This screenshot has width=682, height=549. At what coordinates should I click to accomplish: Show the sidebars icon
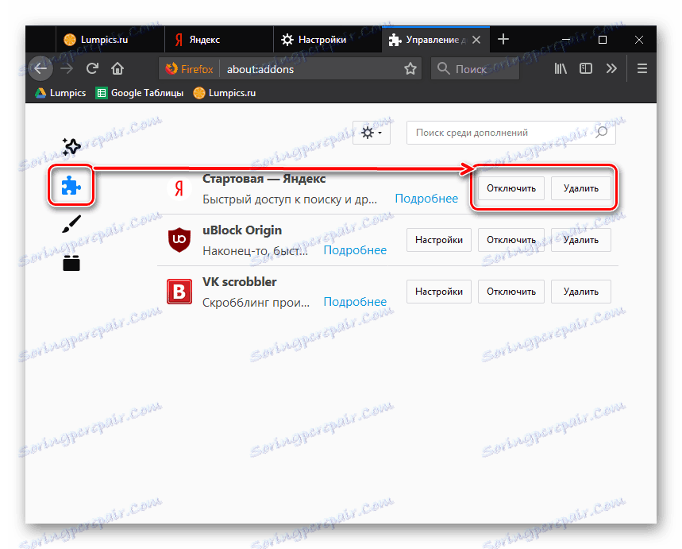coord(586,68)
